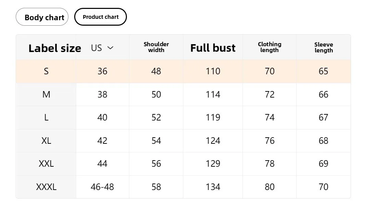Click the clothing length value 76
This screenshot has width=365, height=203.
[270, 141]
